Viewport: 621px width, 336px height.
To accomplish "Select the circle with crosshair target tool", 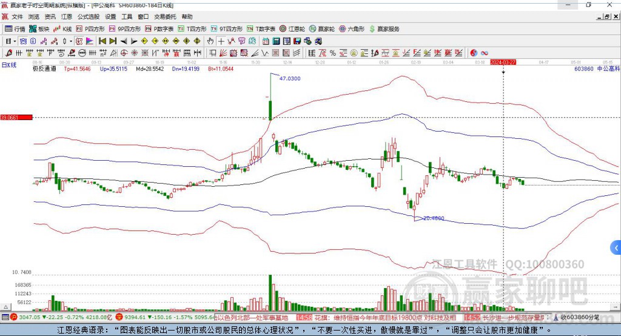I will [x=124, y=53].
